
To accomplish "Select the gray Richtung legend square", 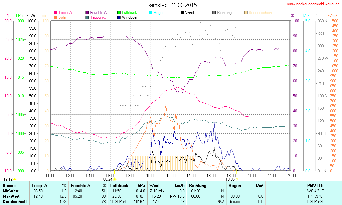I will point(214,13).
